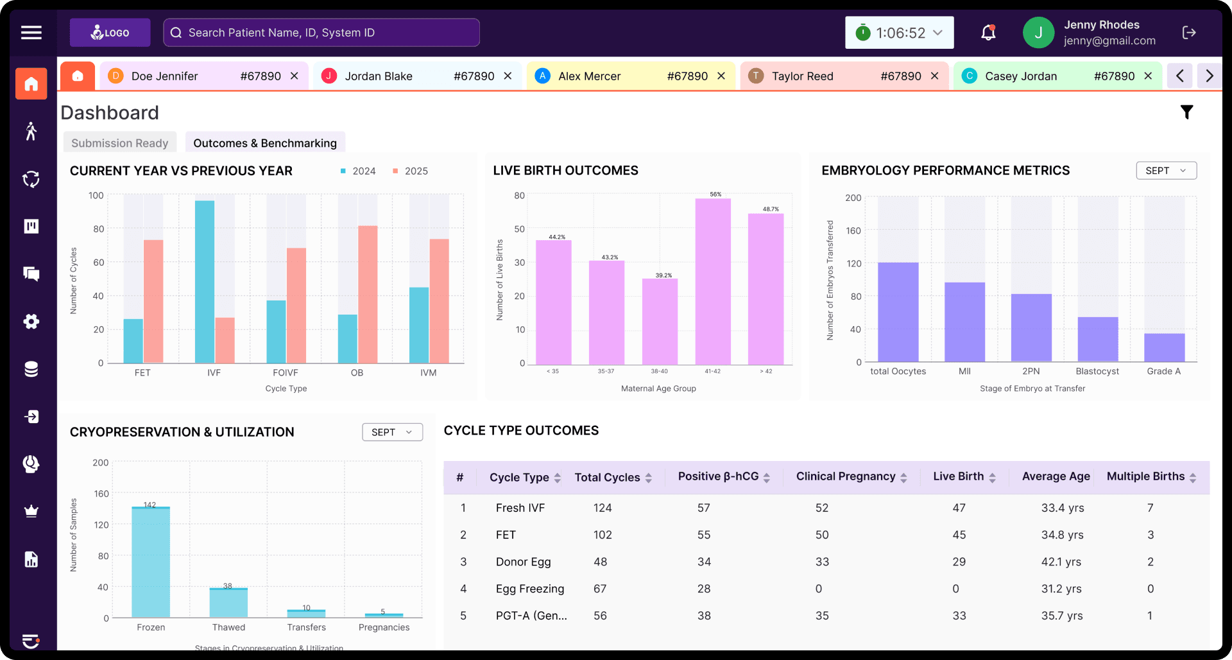This screenshot has height=660, width=1232.
Task: Select the Outcomes & Benchmarking tab
Action: click(264, 143)
